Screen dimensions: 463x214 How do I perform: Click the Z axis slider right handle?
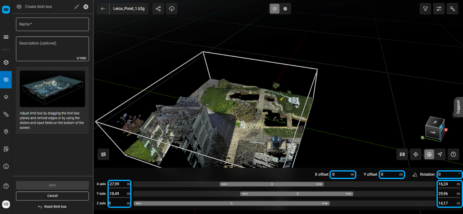325,203
